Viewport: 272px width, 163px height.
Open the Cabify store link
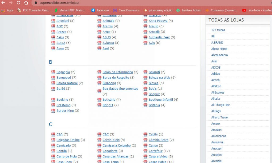[x=153, y=134]
